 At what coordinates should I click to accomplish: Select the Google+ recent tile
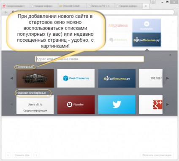[151, 105]
